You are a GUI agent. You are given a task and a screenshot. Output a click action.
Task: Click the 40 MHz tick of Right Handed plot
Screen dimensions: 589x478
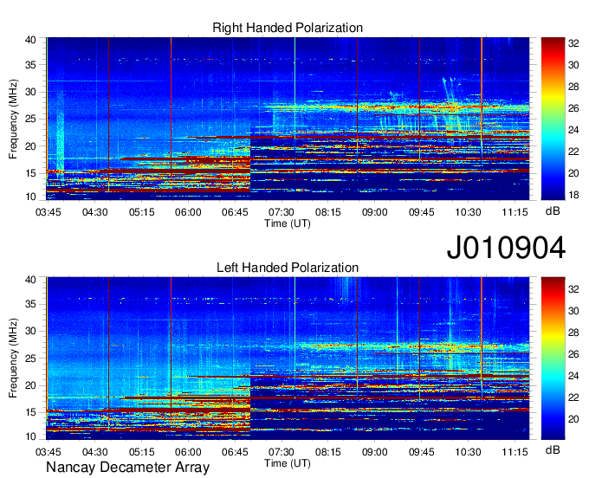click(x=30, y=40)
